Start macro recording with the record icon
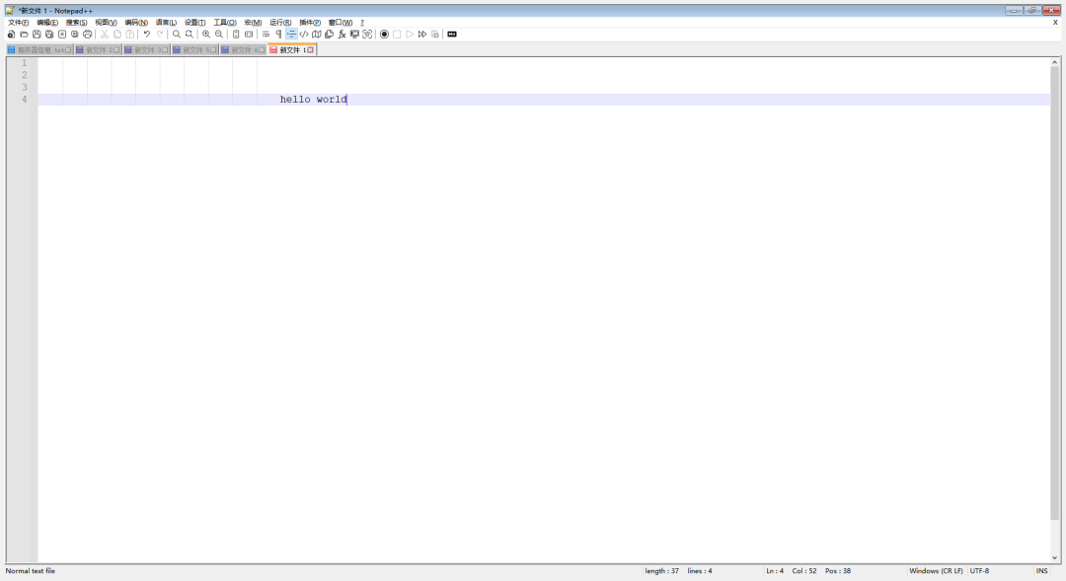 click(x=384, y=35)
